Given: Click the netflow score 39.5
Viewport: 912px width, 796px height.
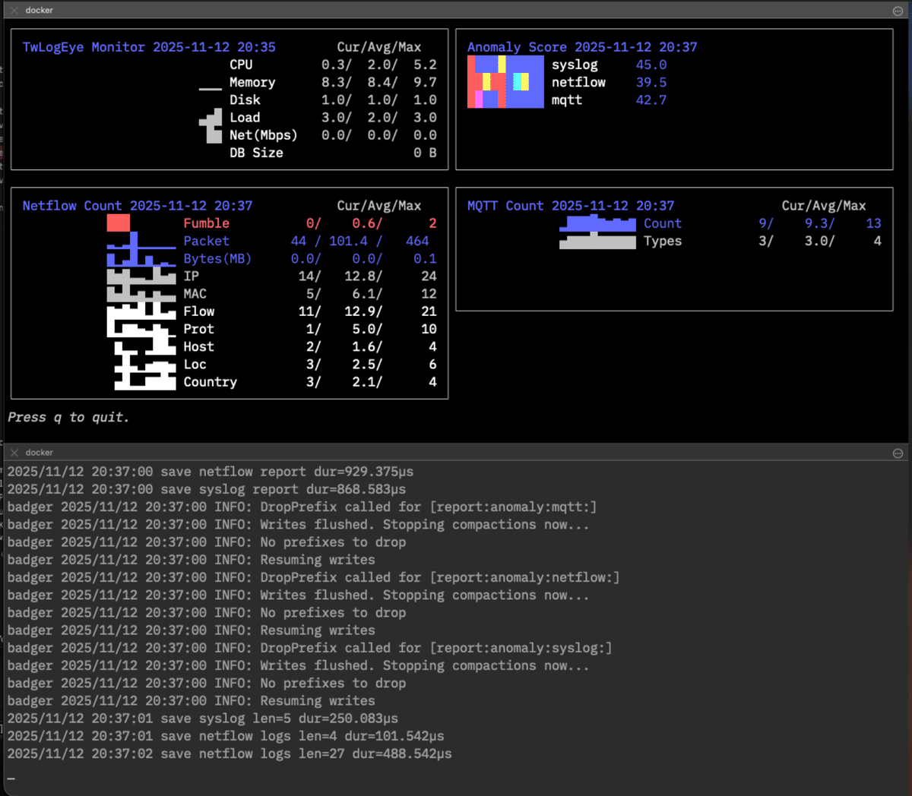Looking at the screenshot, I should pyautogui.click(x=651, y=82).
